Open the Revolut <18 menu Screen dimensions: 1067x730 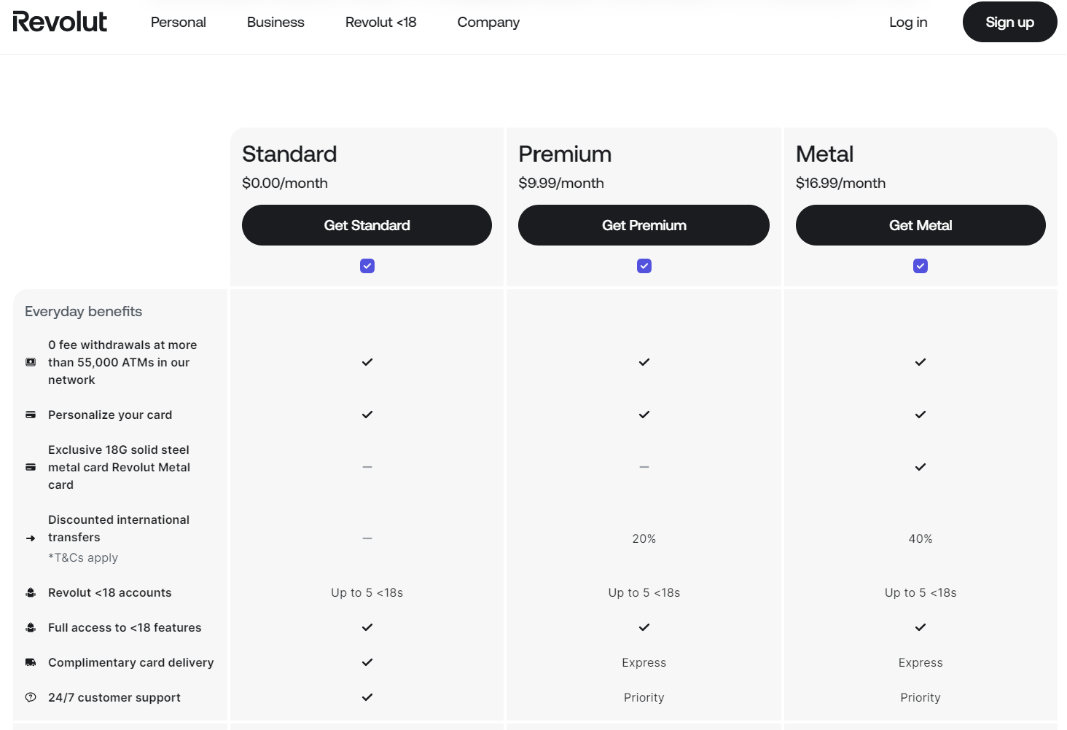(381, 22)
